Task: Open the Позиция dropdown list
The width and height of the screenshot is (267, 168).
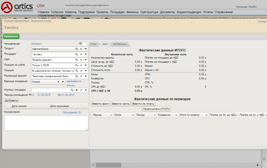Action: pyautogui.click(x=86, y=71)
